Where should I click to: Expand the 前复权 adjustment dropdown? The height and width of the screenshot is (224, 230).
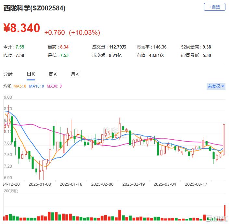point(216,86)
